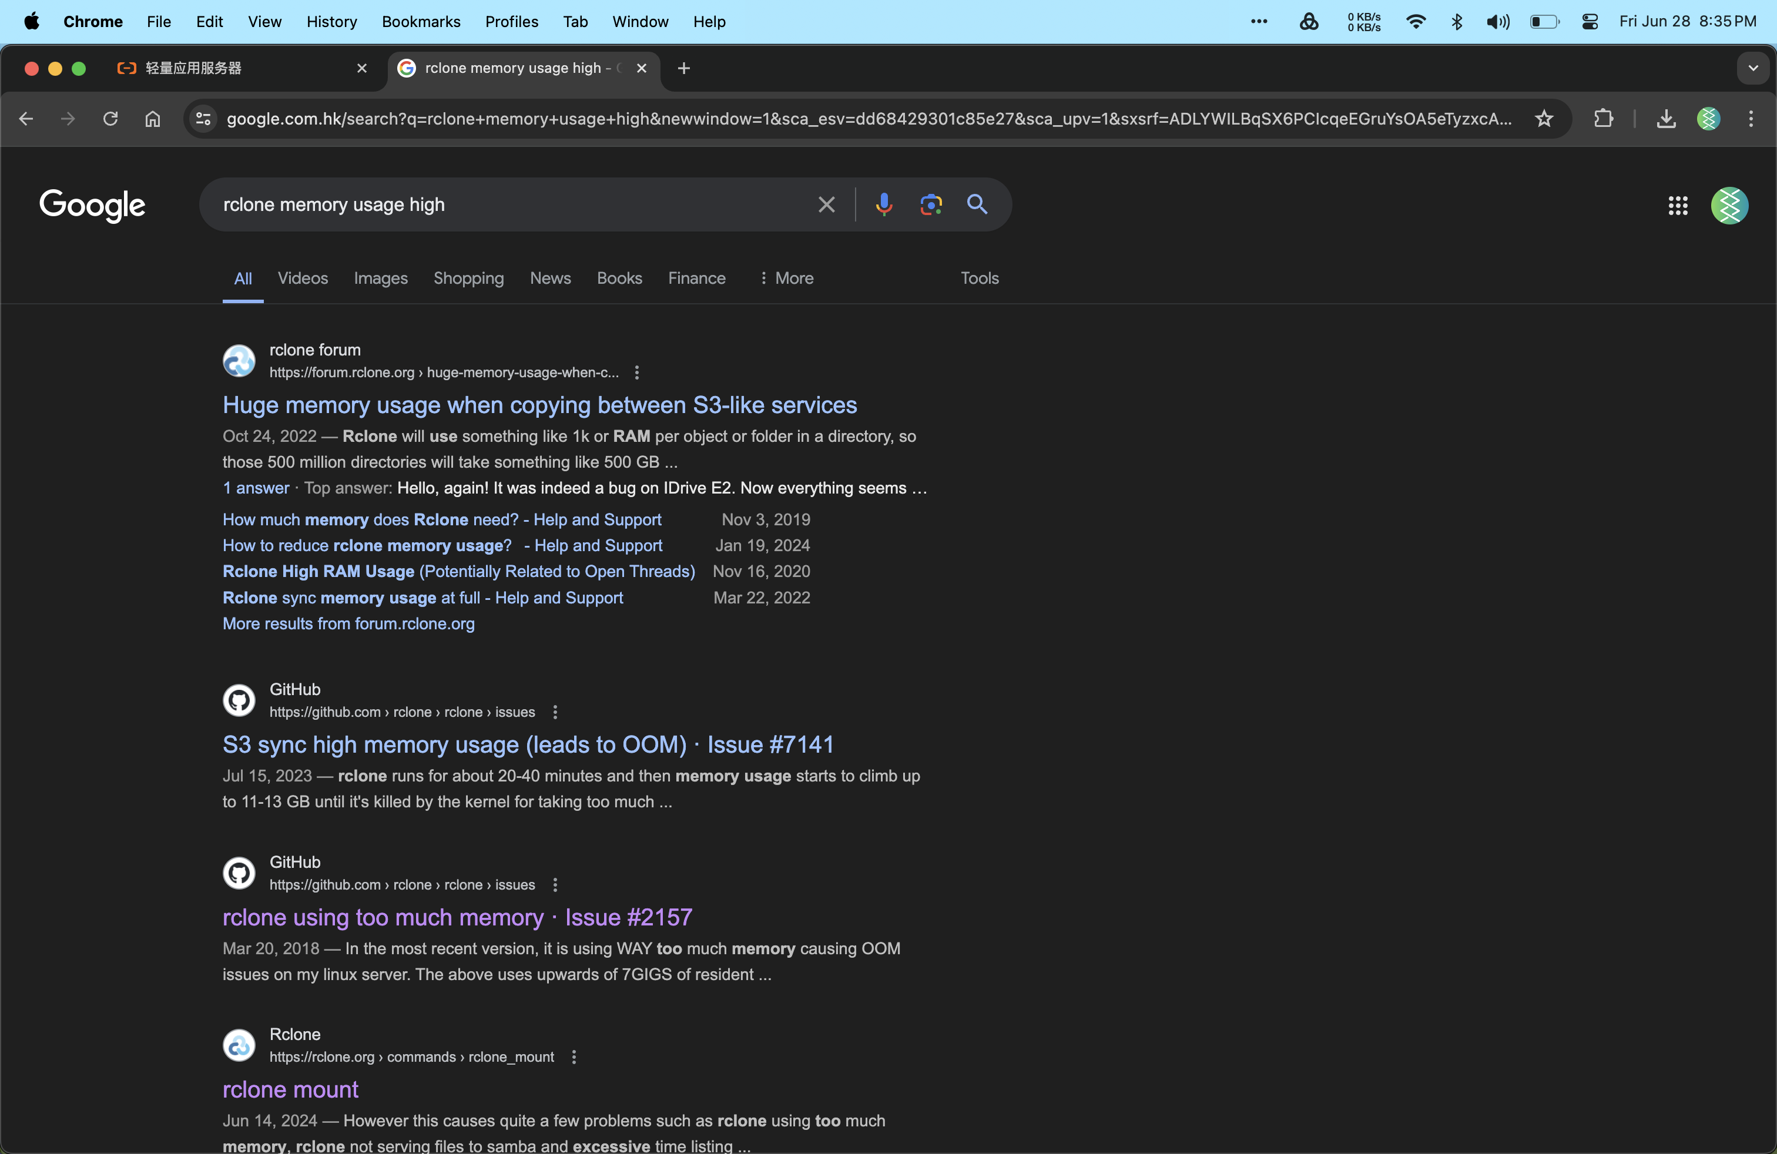
Task: Close the rclone memory usage tab
Action: (x=641, y=68)
